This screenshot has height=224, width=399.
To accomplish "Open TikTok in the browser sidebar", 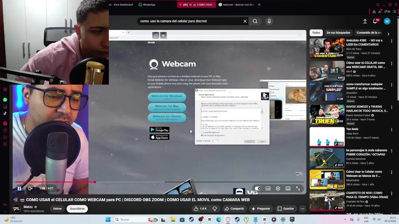I will [x=5, y=114].
